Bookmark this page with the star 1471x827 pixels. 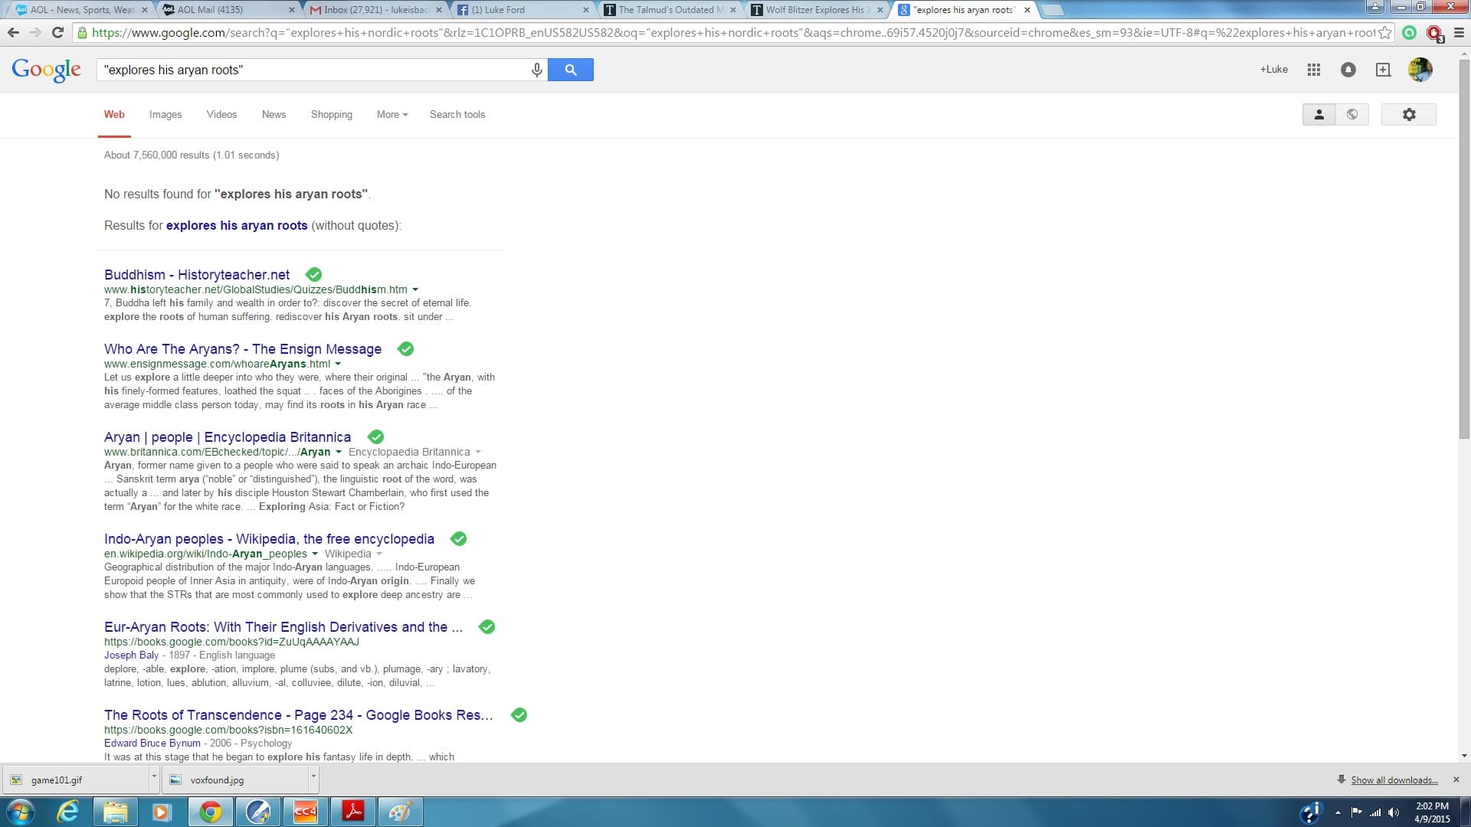tap(1384, 33)
